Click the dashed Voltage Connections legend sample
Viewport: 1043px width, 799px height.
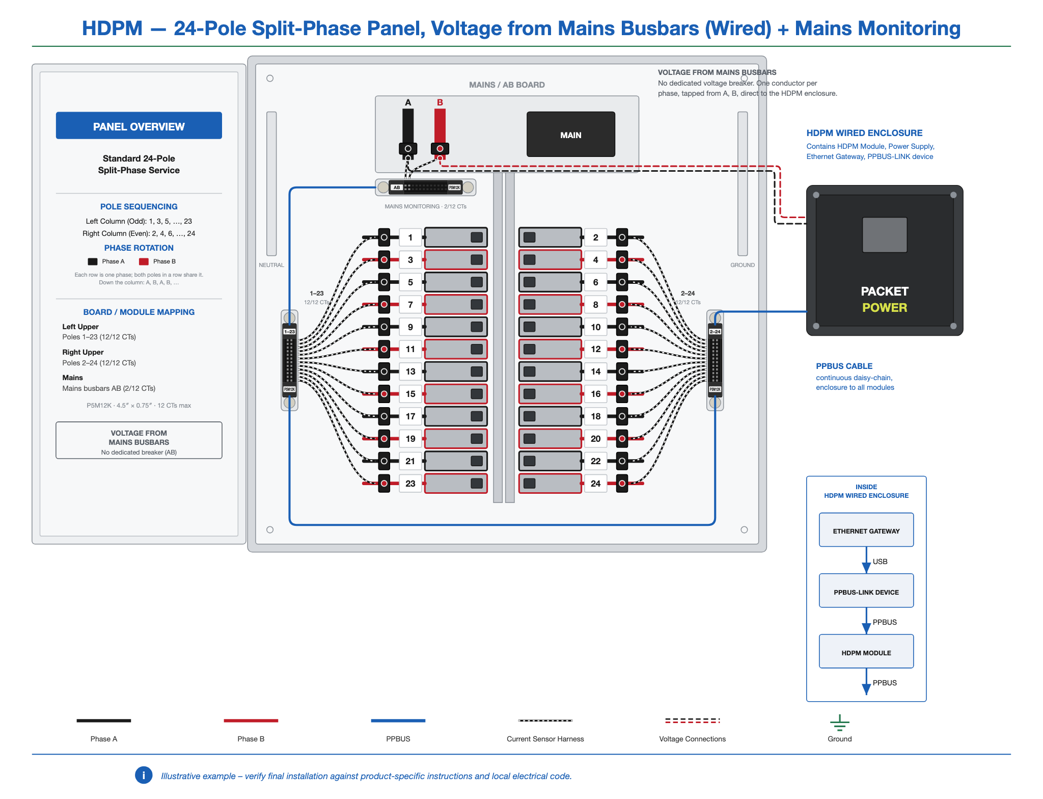(693, 721)
